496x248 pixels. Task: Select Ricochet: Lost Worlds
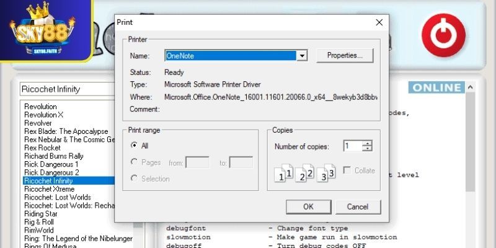(x=58, y=197)
